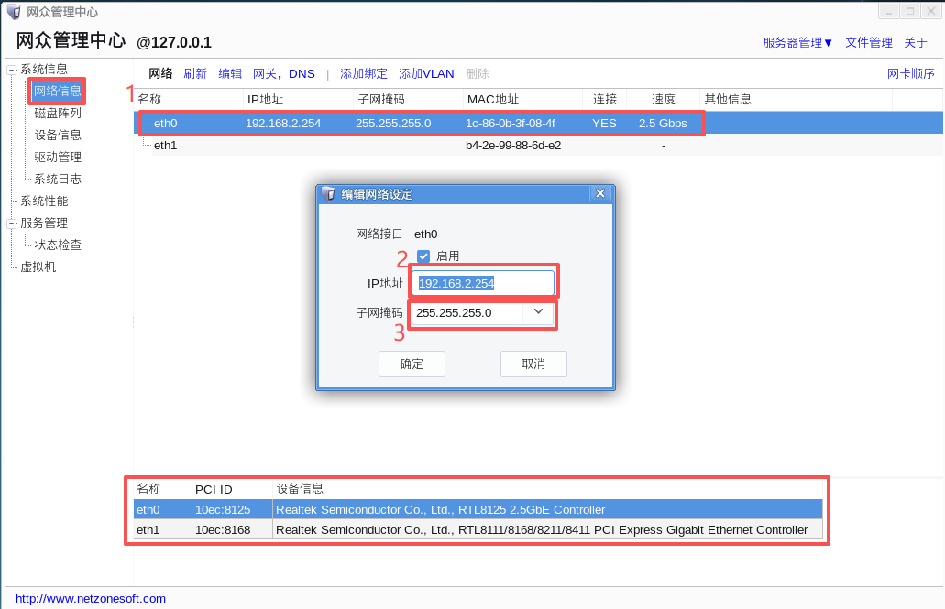Select 状态检查 in the sidebar
Viewport: 945px width, 609px height.
tap(57, 245)
